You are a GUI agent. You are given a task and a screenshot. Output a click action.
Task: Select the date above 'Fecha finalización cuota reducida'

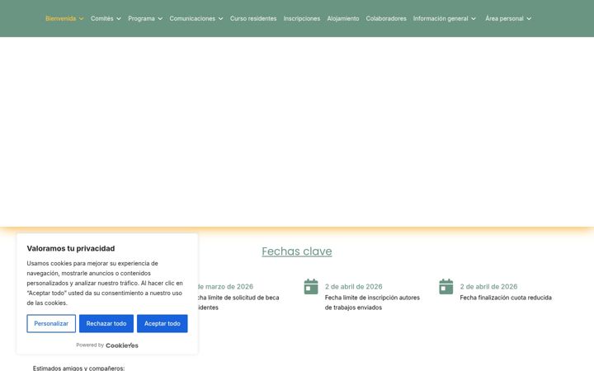488,287
